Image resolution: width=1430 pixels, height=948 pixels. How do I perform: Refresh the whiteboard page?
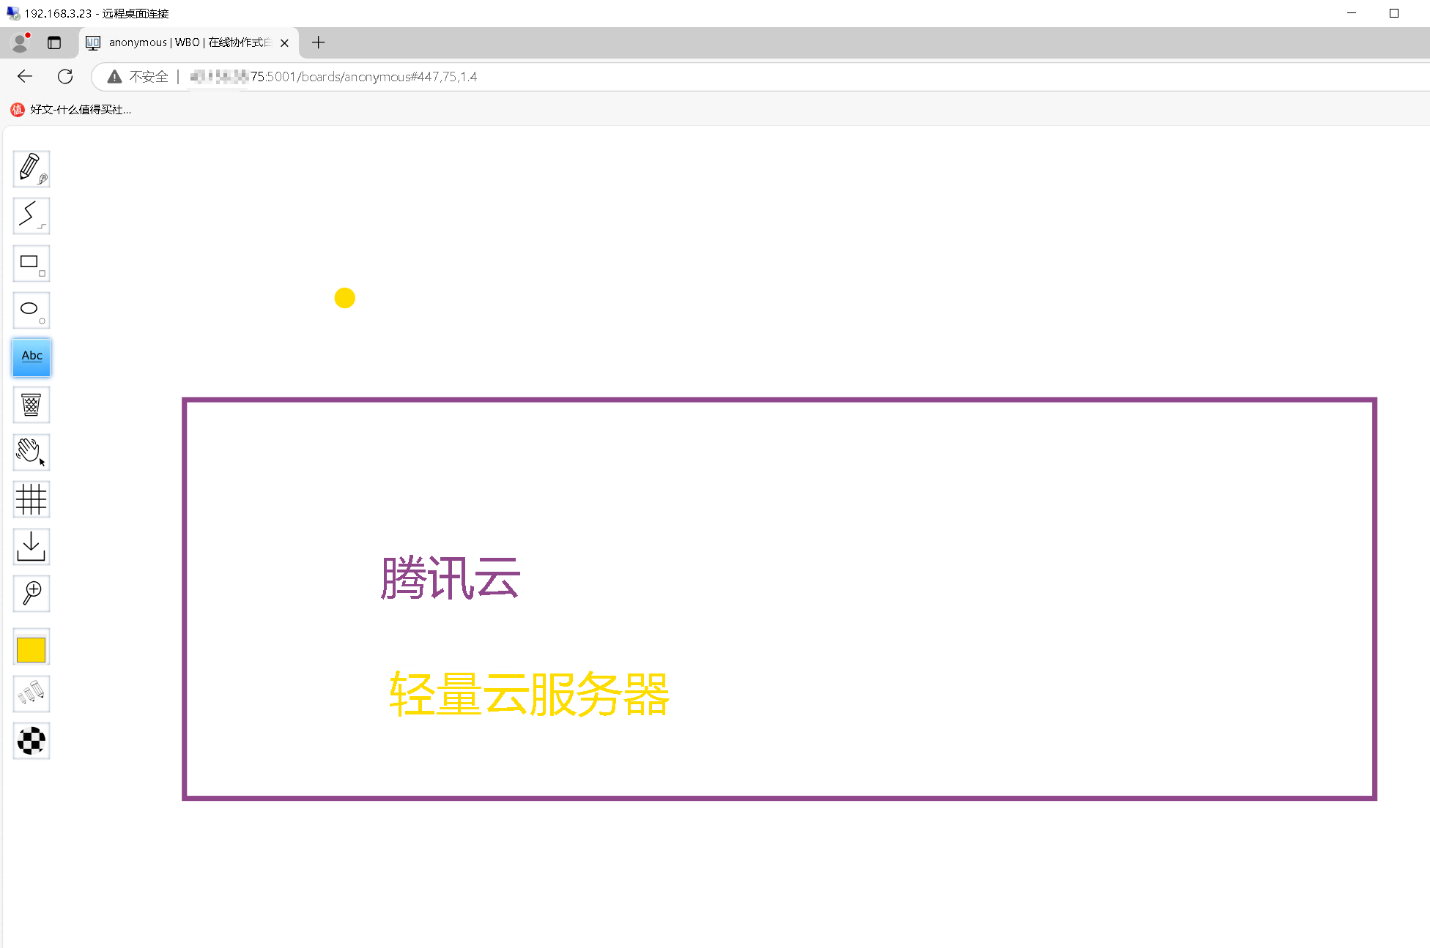65,76
